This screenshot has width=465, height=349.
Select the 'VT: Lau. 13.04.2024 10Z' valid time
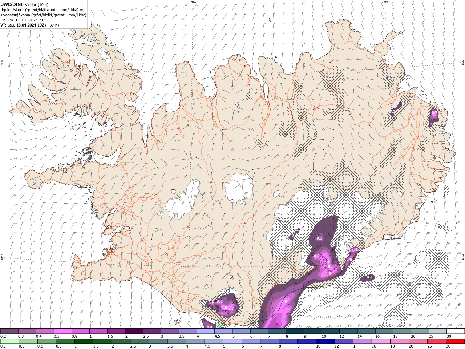tap(22, 25)
